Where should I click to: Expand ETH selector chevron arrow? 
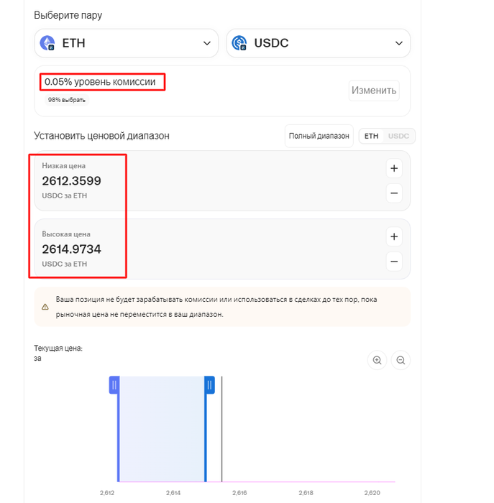click(x=207, y=43)
